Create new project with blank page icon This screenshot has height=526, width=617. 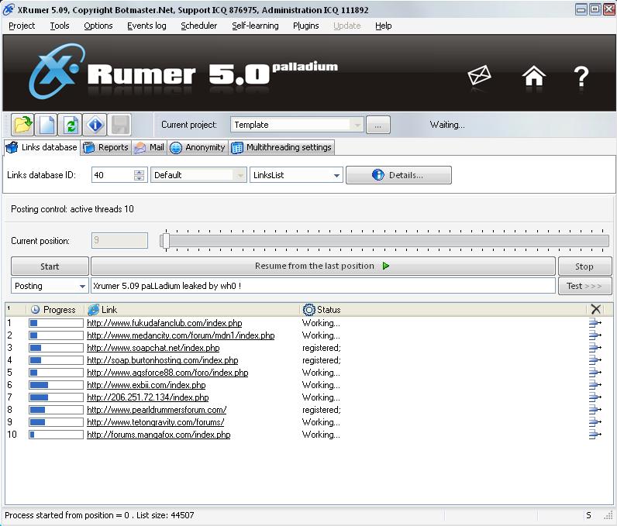click(x=47, y=125)
